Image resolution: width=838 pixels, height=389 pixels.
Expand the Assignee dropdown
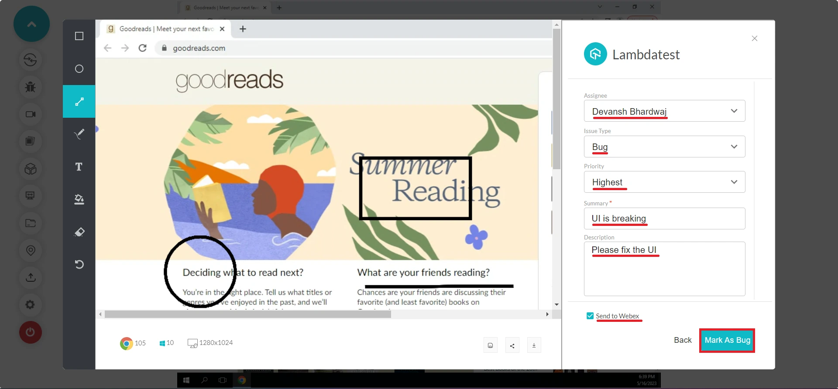[664, 111]
